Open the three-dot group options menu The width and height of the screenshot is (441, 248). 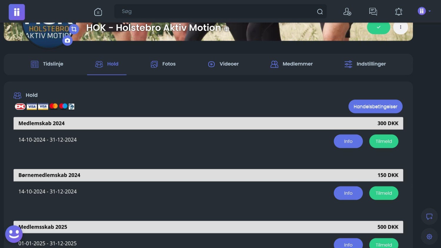(x=400, y=27)
